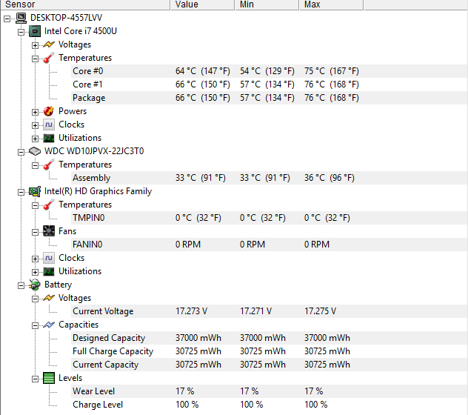The image size is (468, 415).
Task: Click the battery Levels green icon
Action: coord(49,378)
